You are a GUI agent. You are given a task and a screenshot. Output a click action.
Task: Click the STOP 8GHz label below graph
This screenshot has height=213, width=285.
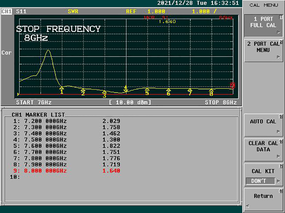(221, 102)
